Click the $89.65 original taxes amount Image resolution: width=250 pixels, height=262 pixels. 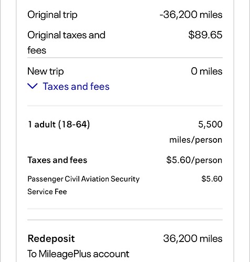tap(205, 35)
